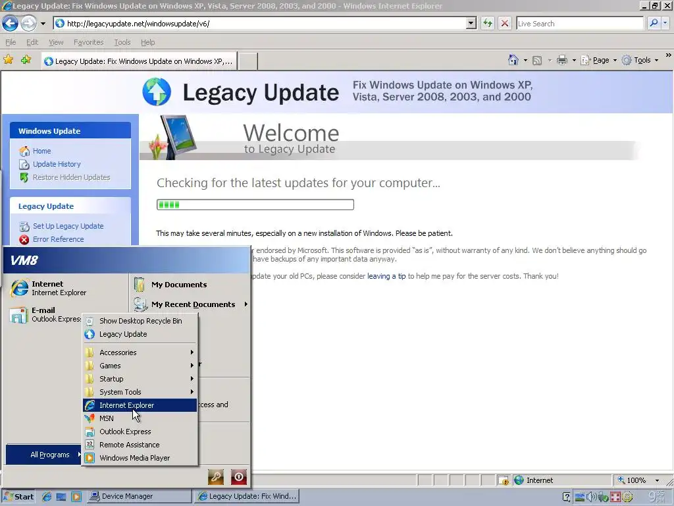Open Recent Pages dropdown beside Forward button
This screenshot has width=674, height=506.
click(x=43, y=24)
